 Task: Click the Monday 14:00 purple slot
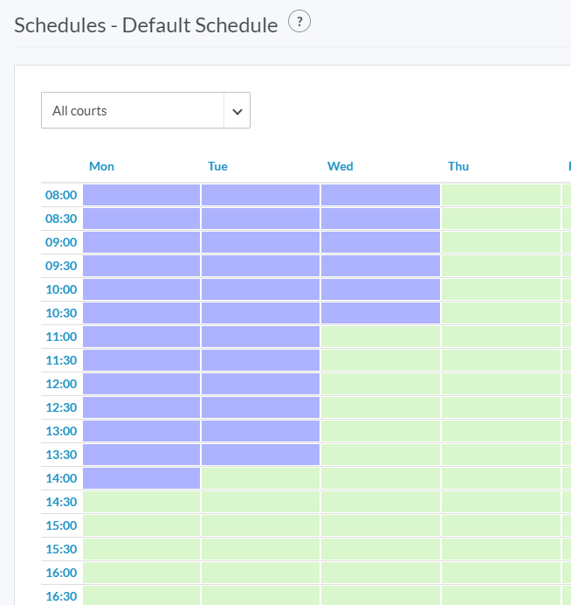(141, 478)
